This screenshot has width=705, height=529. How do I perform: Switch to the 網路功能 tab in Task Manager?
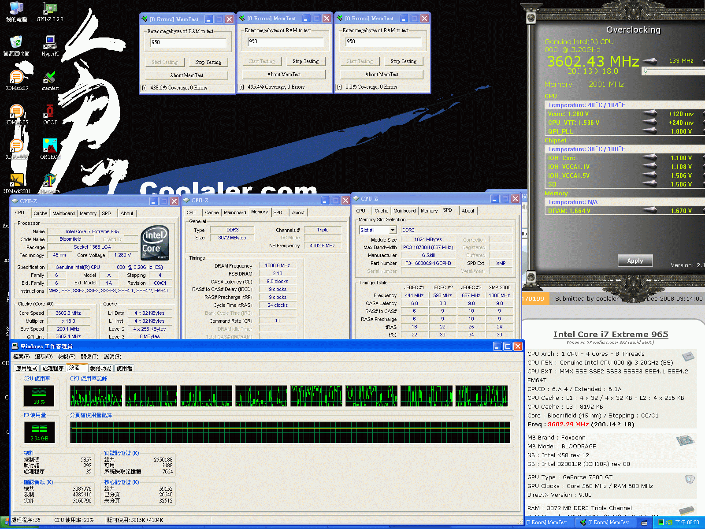[100, 368]
